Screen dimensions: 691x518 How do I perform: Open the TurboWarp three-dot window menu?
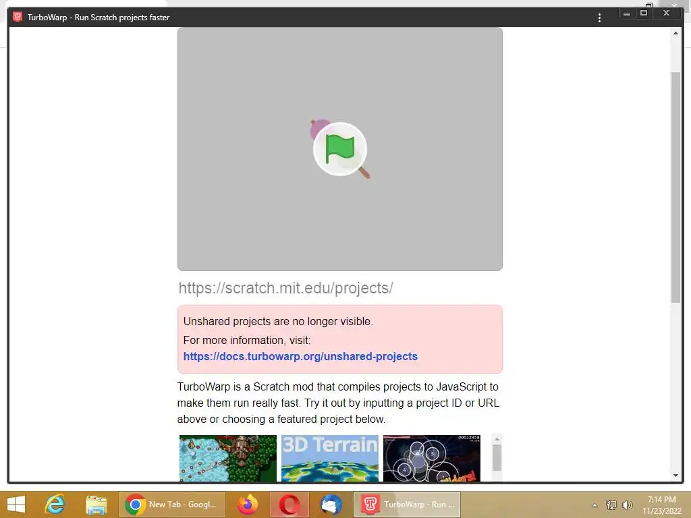coord(599,18)
